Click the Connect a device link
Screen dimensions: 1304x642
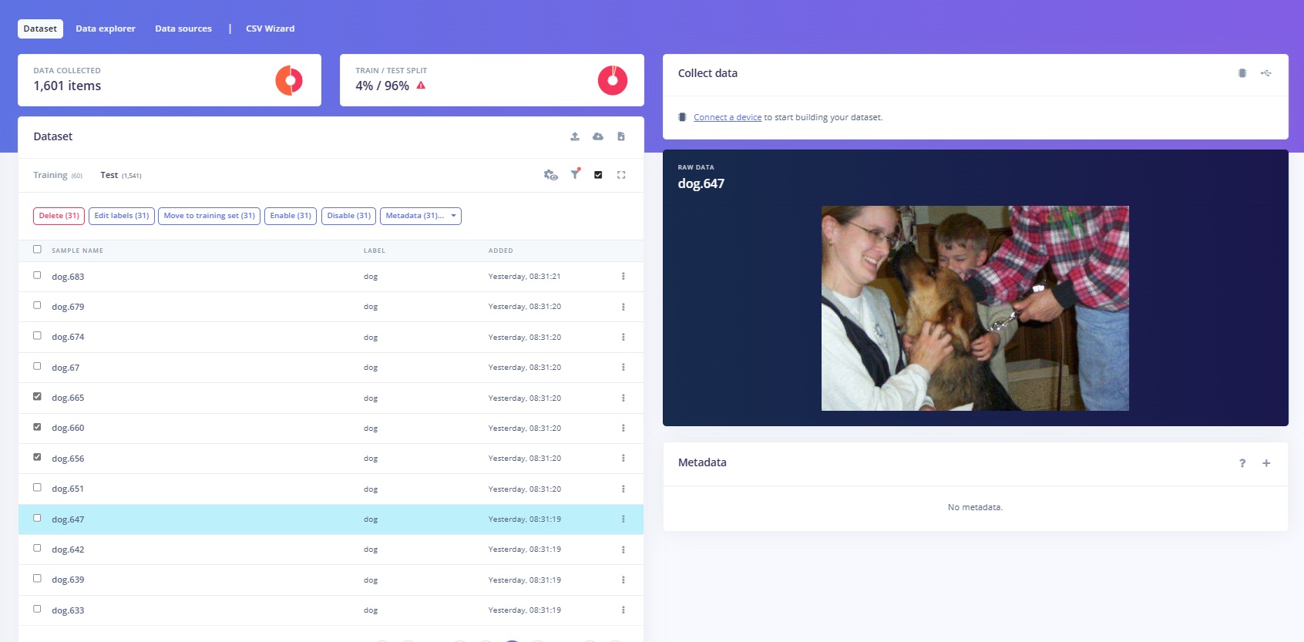(x=727, y=117)
